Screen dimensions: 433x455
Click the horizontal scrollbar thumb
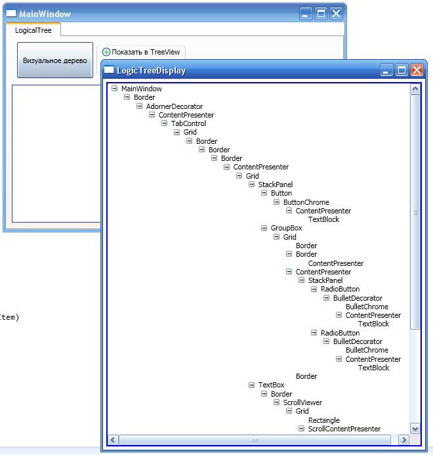pyautogui.click(x=255, y=440)
